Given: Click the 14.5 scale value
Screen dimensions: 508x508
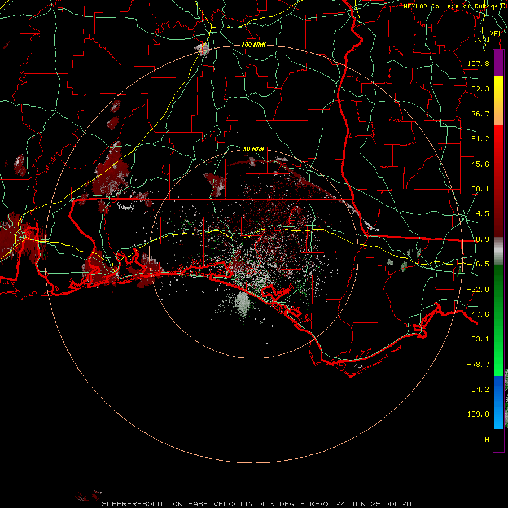Looking at the screenshot, I should pos(480,214).
